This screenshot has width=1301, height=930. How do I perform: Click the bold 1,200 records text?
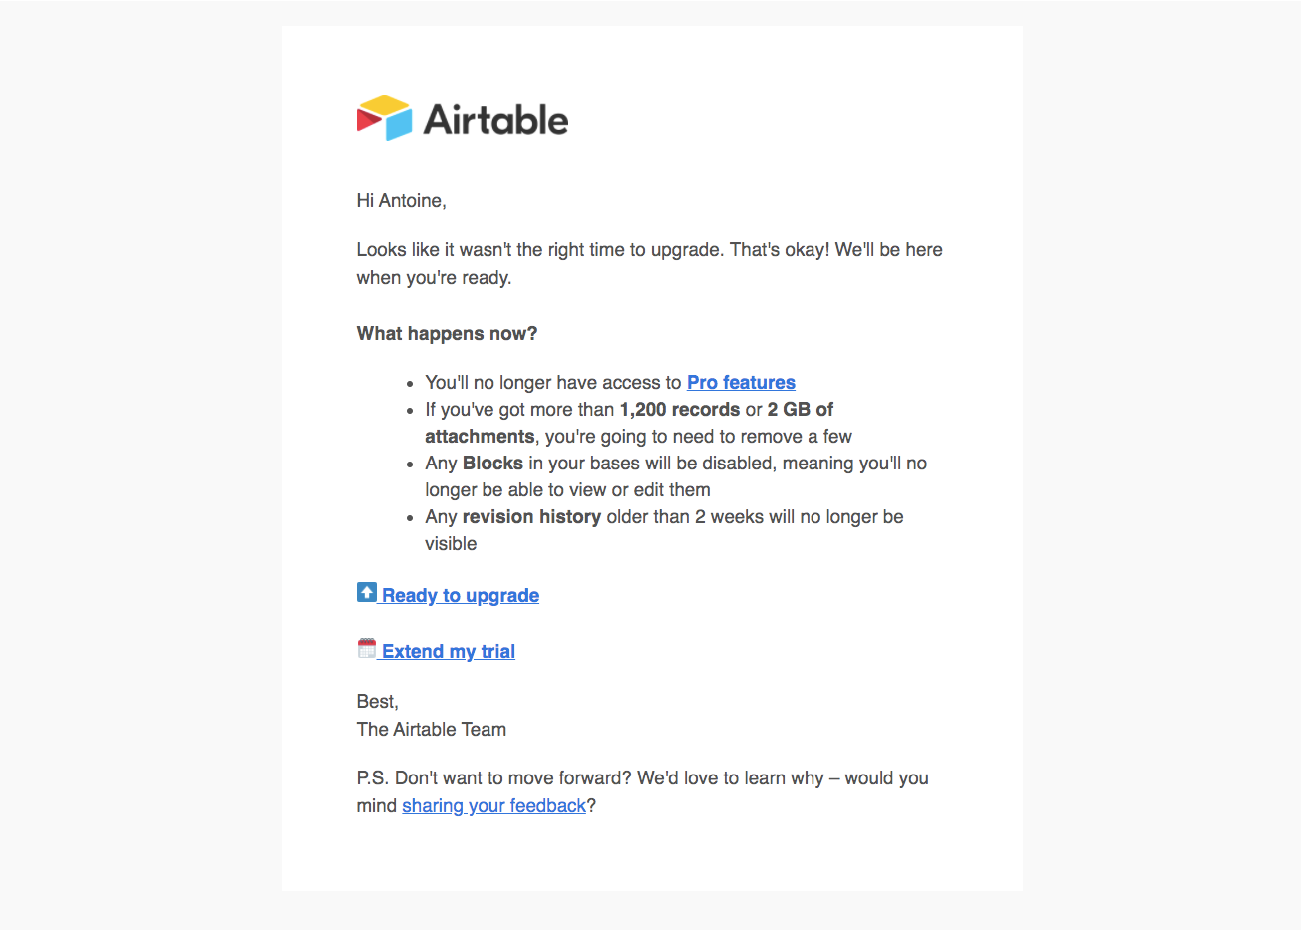680,409
